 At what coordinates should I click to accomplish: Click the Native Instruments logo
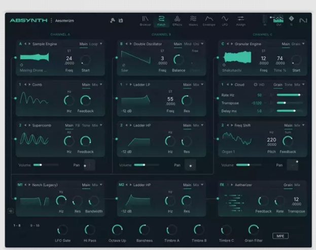(303, 20)
